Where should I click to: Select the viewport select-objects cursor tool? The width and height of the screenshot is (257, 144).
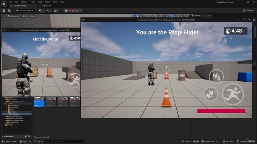pyautogui.click(x=134, y=16)
